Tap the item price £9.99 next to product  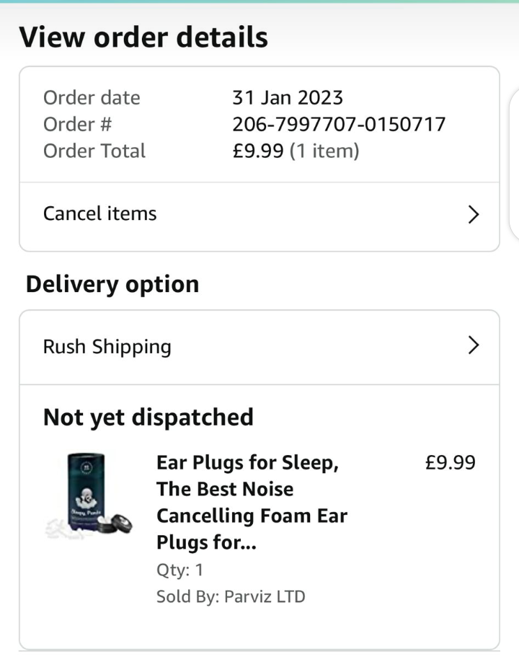pos(451,462)
